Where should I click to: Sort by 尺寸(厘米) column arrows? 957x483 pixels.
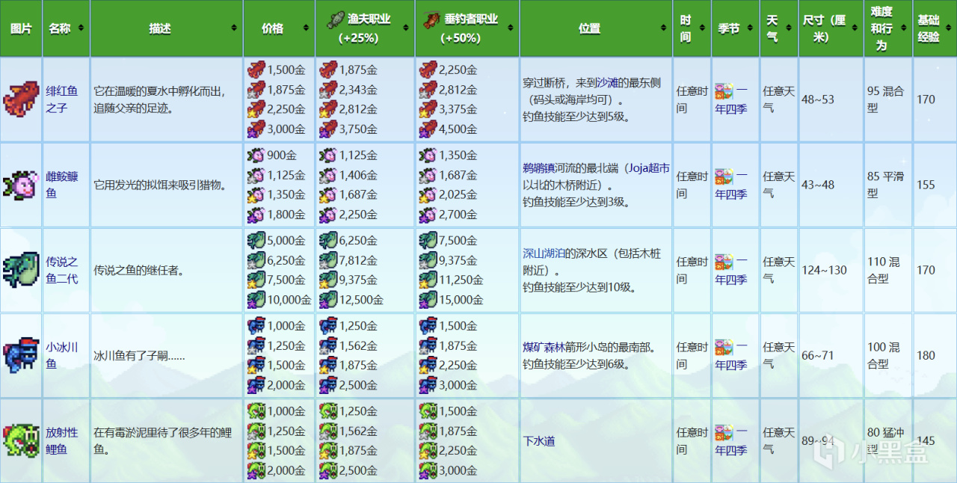point(856,28)
